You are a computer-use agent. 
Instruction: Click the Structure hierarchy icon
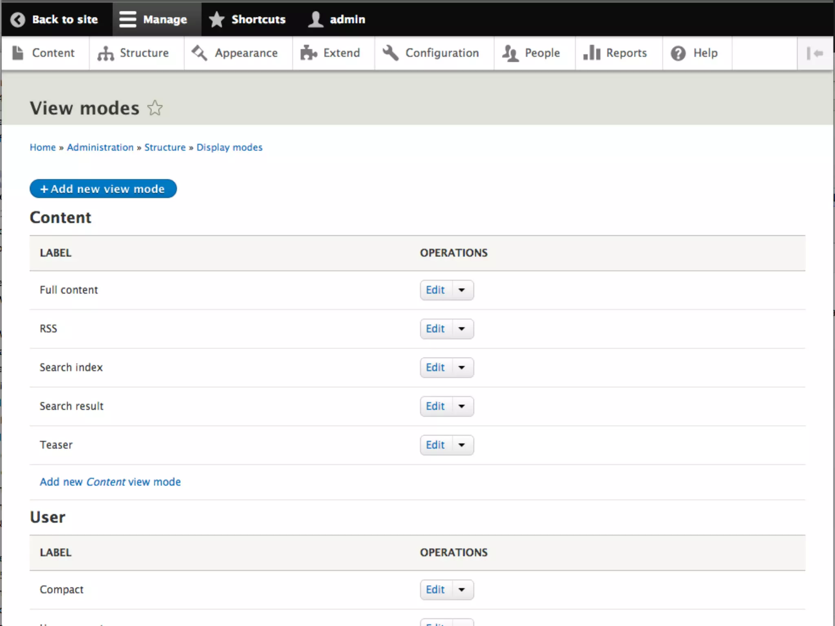pos(106,53)
